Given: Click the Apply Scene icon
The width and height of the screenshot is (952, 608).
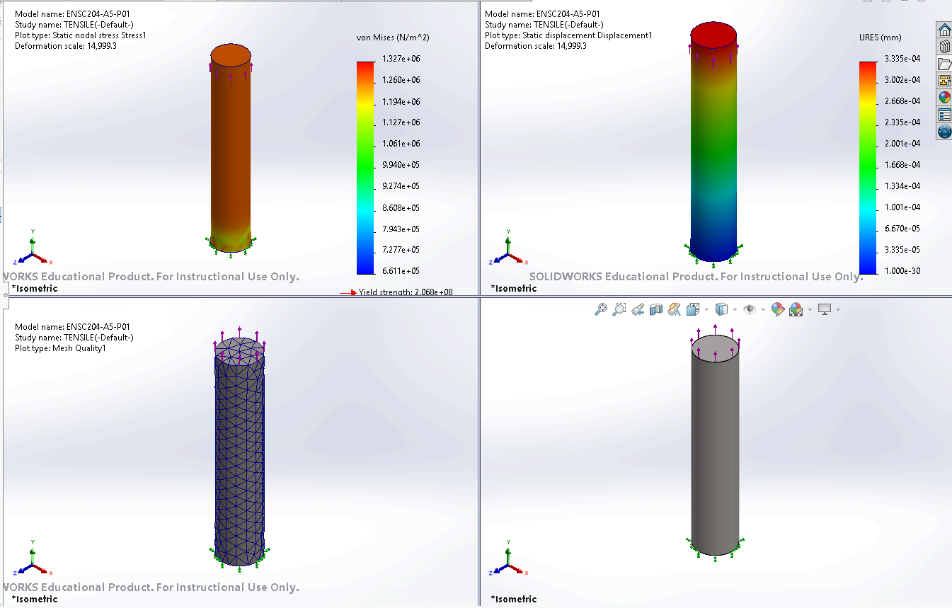Looking at the screenshot, I should point(796,309).
